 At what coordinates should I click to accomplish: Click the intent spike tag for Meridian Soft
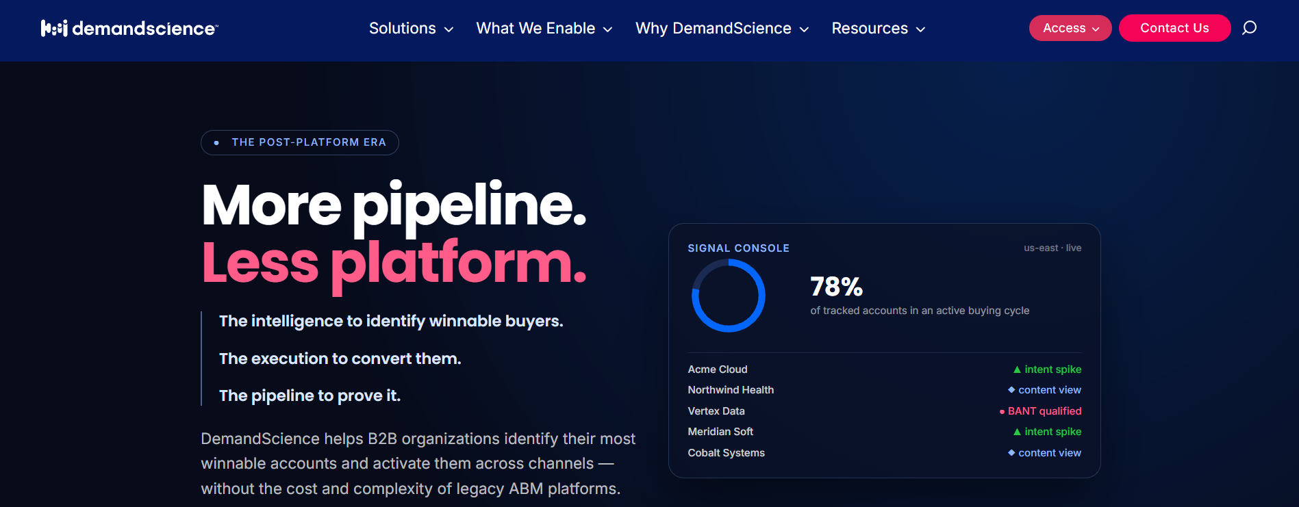tap(1048, 432)
